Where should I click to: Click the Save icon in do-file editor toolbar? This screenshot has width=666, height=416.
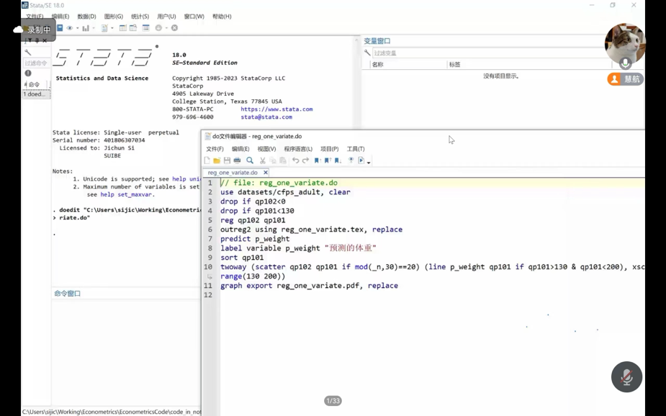click(227, 160)
